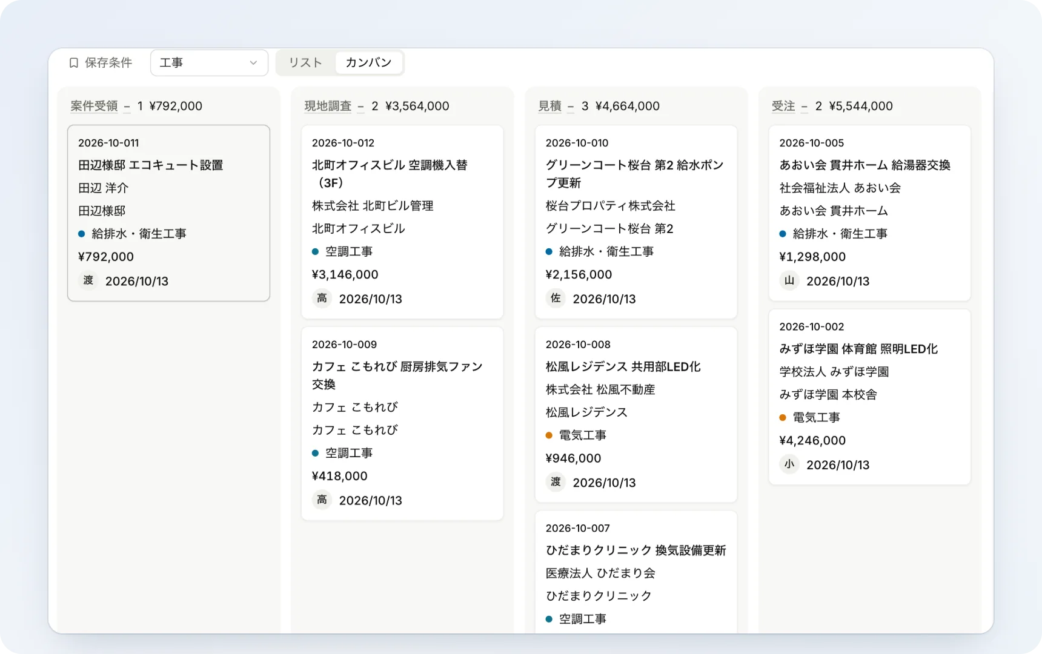The image size is (1042, 654).
Task: Click the 高 avatar on card 2026-10-012
Action: 322,299
